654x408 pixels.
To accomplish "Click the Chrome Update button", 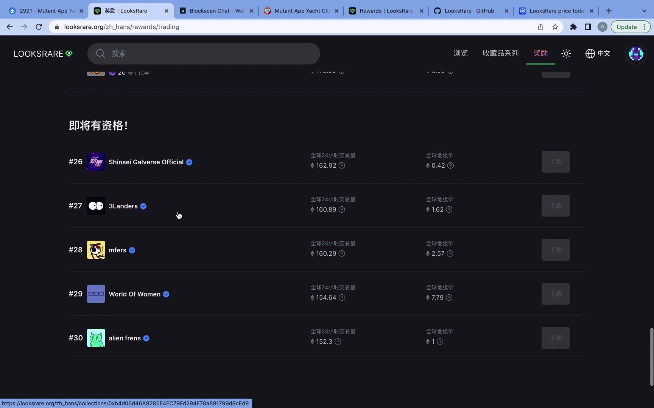I will coord(630,27).
